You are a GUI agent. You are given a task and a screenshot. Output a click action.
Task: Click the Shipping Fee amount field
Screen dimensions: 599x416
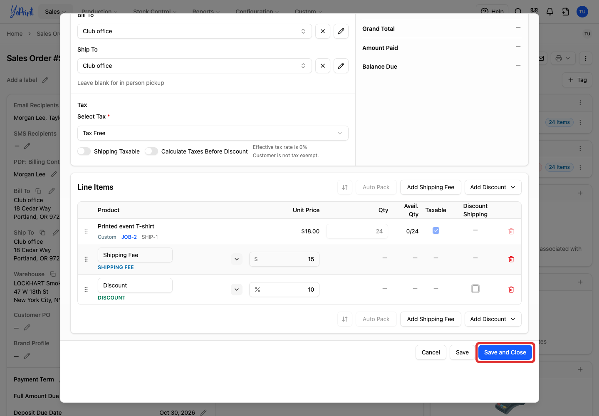point(284,259)
